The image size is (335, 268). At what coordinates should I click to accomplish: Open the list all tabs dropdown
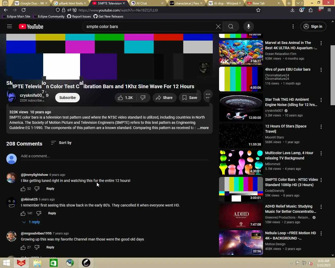(x=299, y=3)
